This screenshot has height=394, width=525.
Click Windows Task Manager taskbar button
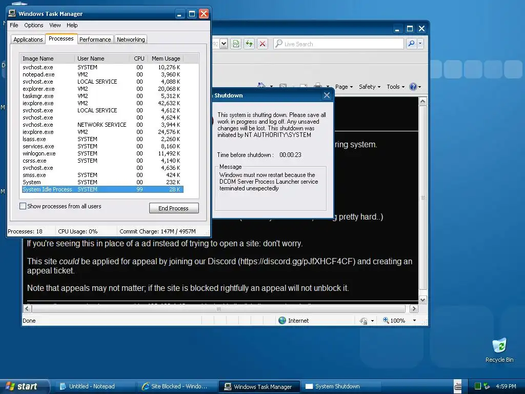[259, 386]
